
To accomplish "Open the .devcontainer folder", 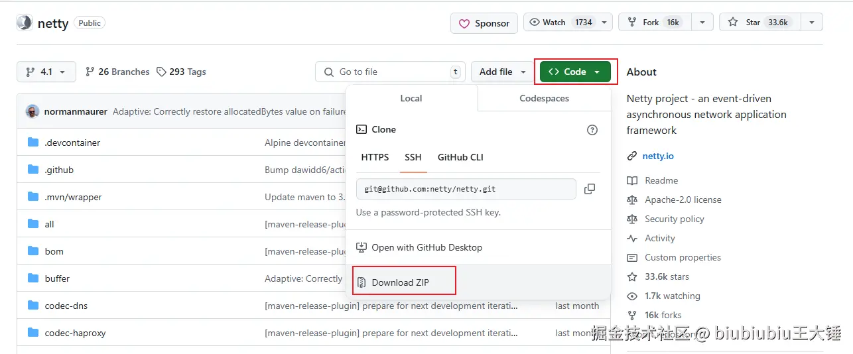I will (x=72, y=143).
